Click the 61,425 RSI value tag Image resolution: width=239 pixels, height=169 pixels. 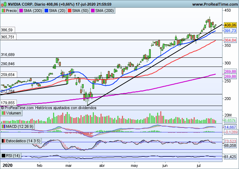(230, 157)
